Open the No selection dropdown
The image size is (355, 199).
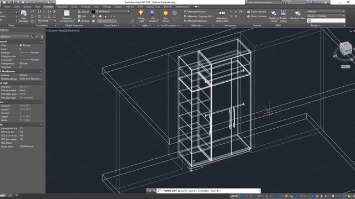[x=14, y=36]
